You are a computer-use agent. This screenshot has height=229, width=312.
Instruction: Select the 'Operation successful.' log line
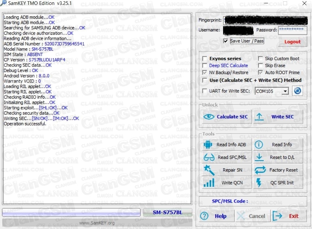(x=25, y=124)
